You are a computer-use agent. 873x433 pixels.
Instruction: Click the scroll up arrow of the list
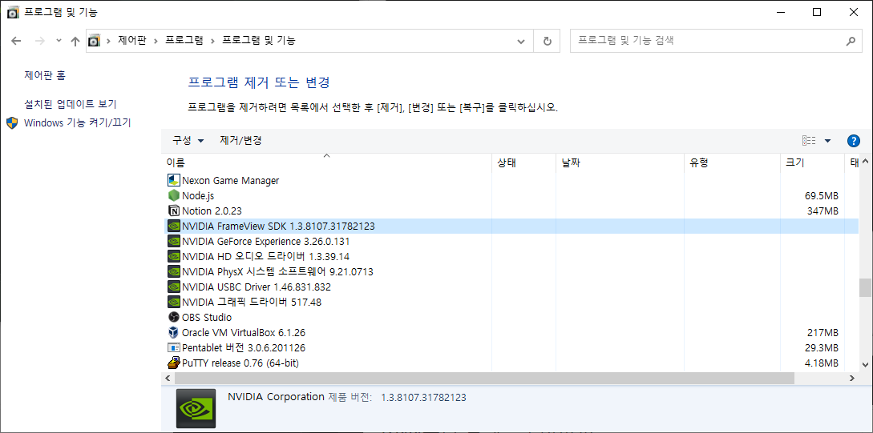pyautogui.click(x=865, y=162)
